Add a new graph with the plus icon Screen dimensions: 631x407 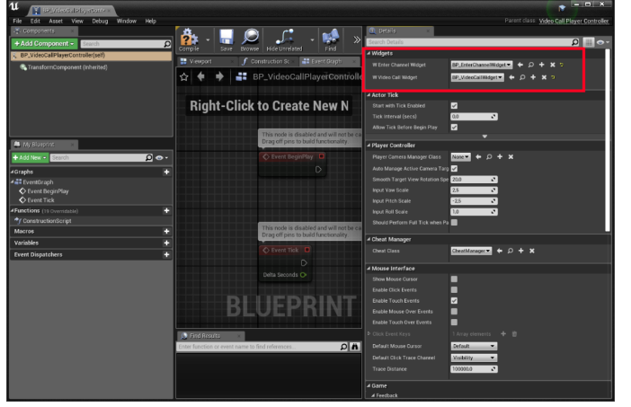pos(166,173)
